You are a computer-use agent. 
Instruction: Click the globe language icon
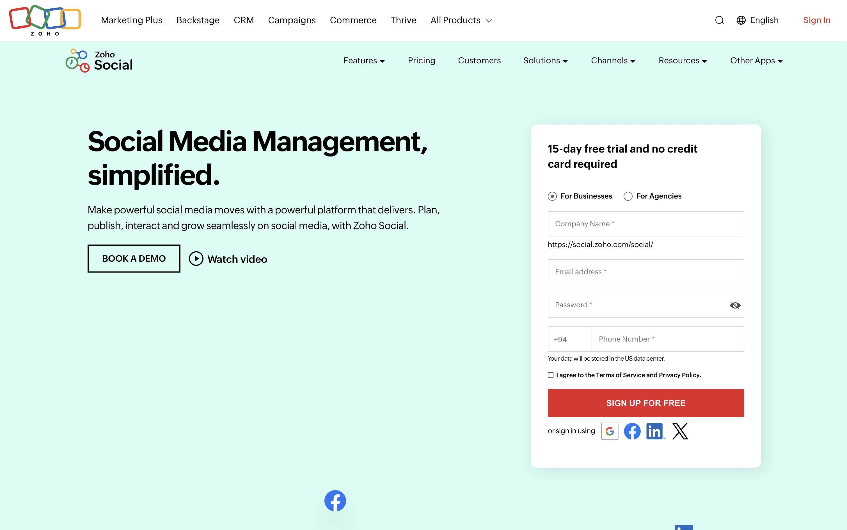click(x=741, y=20)
